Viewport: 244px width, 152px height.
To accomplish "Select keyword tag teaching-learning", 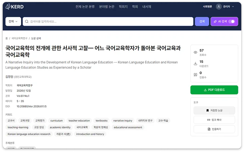I will point(18,127).
